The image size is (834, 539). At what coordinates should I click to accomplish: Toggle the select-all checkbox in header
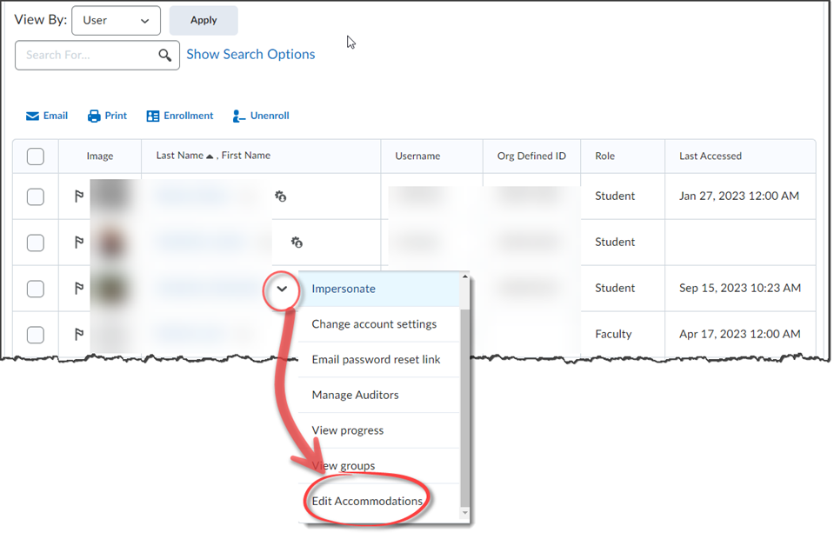tap(36, 156)
